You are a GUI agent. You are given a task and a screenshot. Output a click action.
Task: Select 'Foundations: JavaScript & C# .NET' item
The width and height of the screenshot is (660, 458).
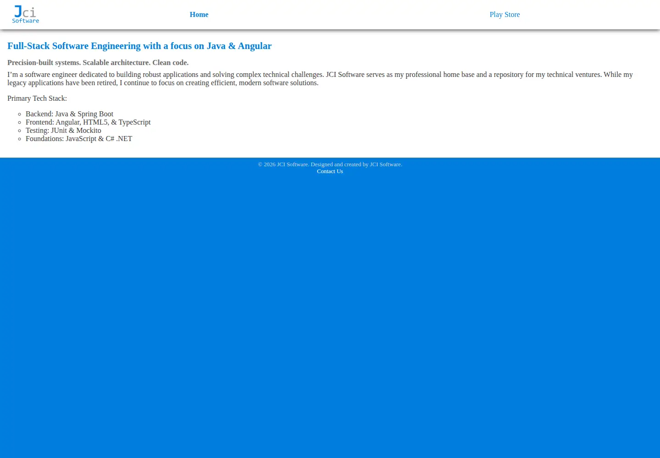[79, 139]
